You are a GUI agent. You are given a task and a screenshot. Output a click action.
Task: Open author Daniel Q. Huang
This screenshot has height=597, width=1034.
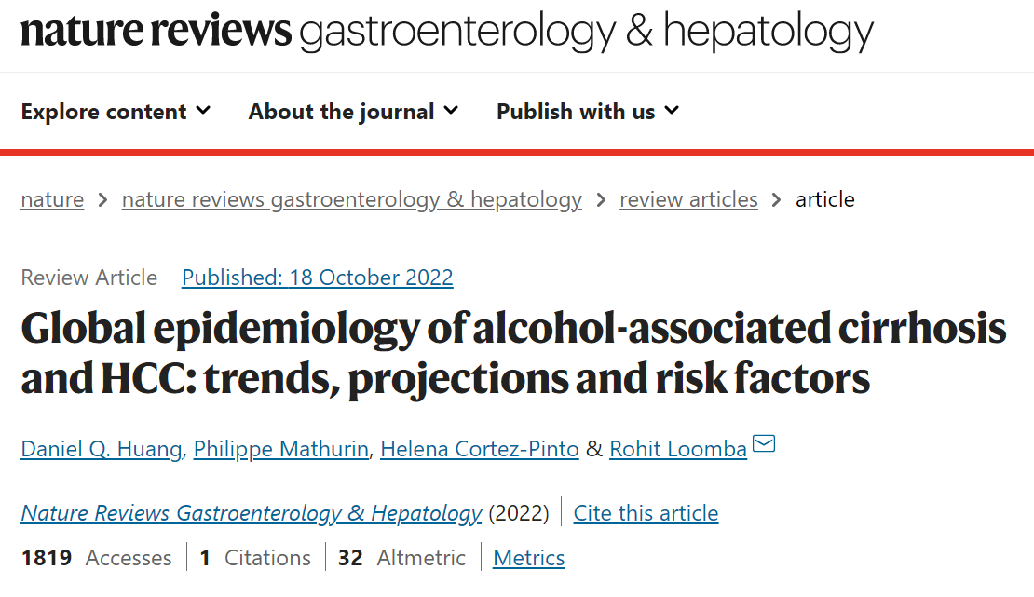102,449
